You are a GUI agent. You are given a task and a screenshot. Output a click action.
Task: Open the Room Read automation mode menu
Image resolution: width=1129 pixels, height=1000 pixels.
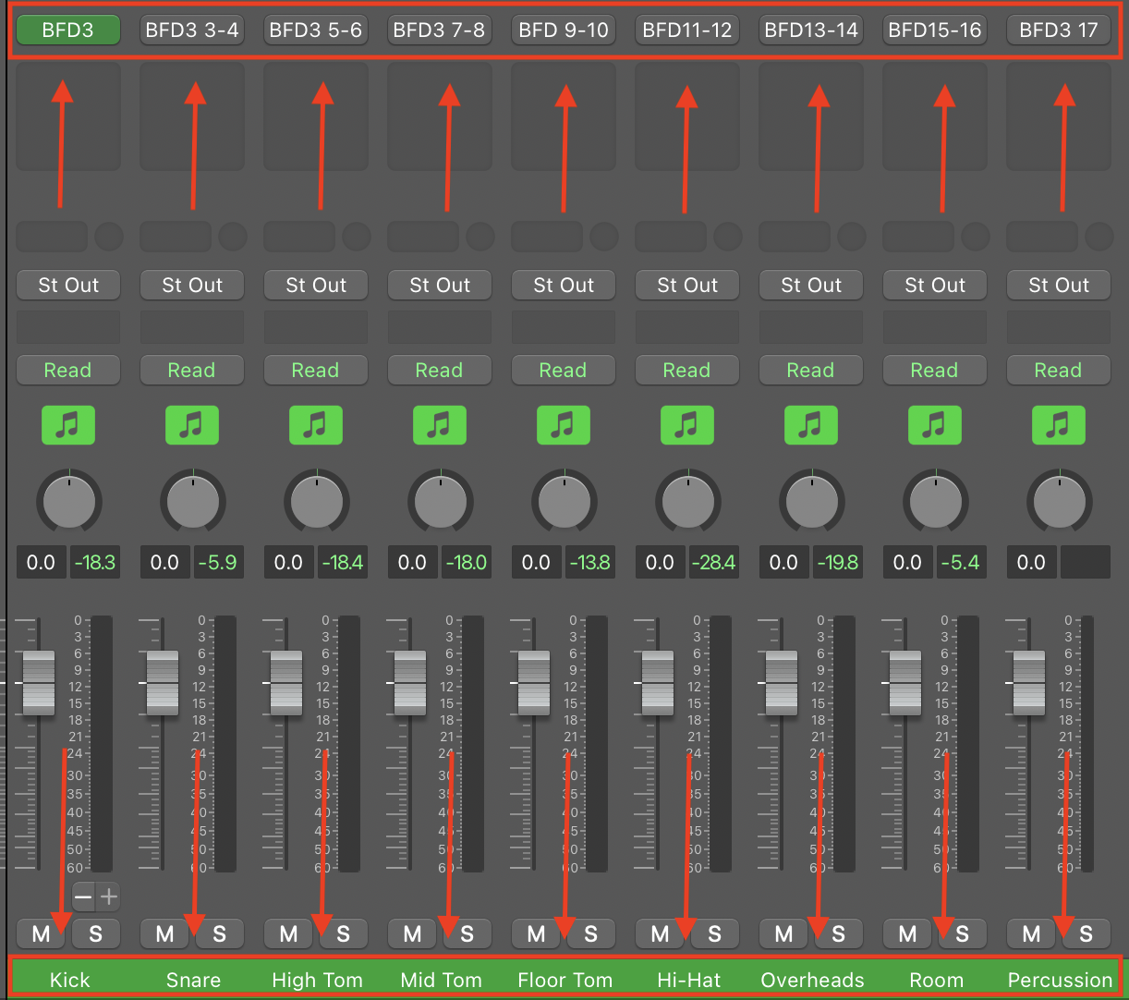click(935, 370)
